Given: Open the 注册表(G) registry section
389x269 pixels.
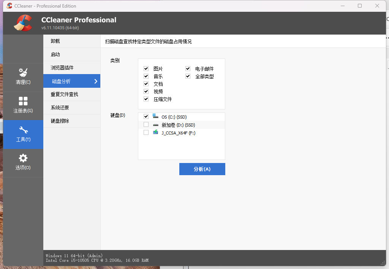Looking at the screenshot, I should tap(23, 106).
